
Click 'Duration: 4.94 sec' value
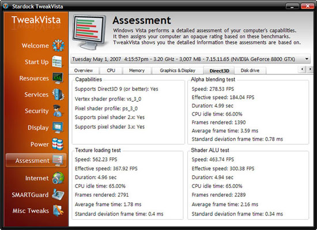[213, 177]
